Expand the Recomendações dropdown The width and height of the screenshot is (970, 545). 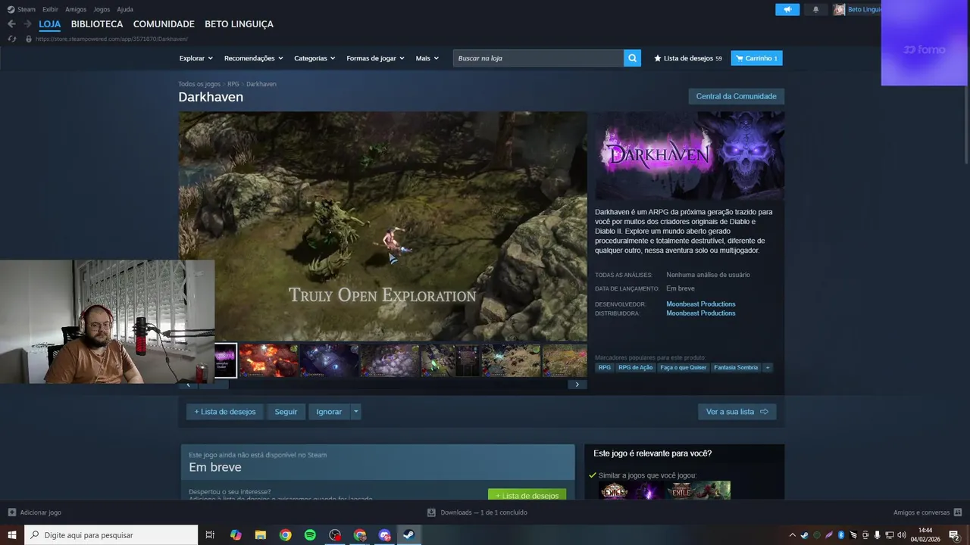pyautogui.click(x=253, y=58)
